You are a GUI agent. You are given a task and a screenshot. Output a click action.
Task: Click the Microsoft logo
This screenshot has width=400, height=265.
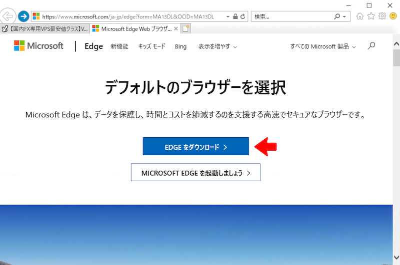[38, 46]
